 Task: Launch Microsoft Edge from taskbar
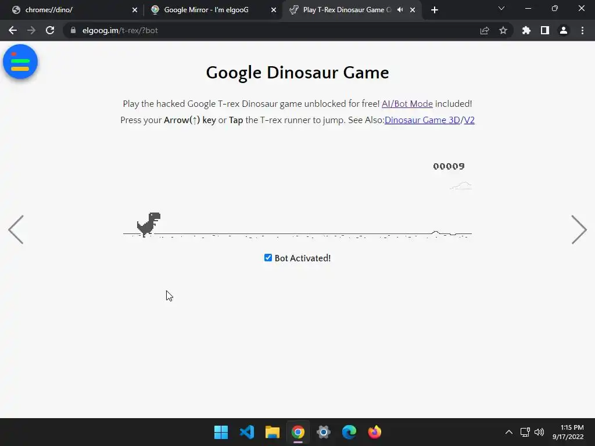point(349,432)
